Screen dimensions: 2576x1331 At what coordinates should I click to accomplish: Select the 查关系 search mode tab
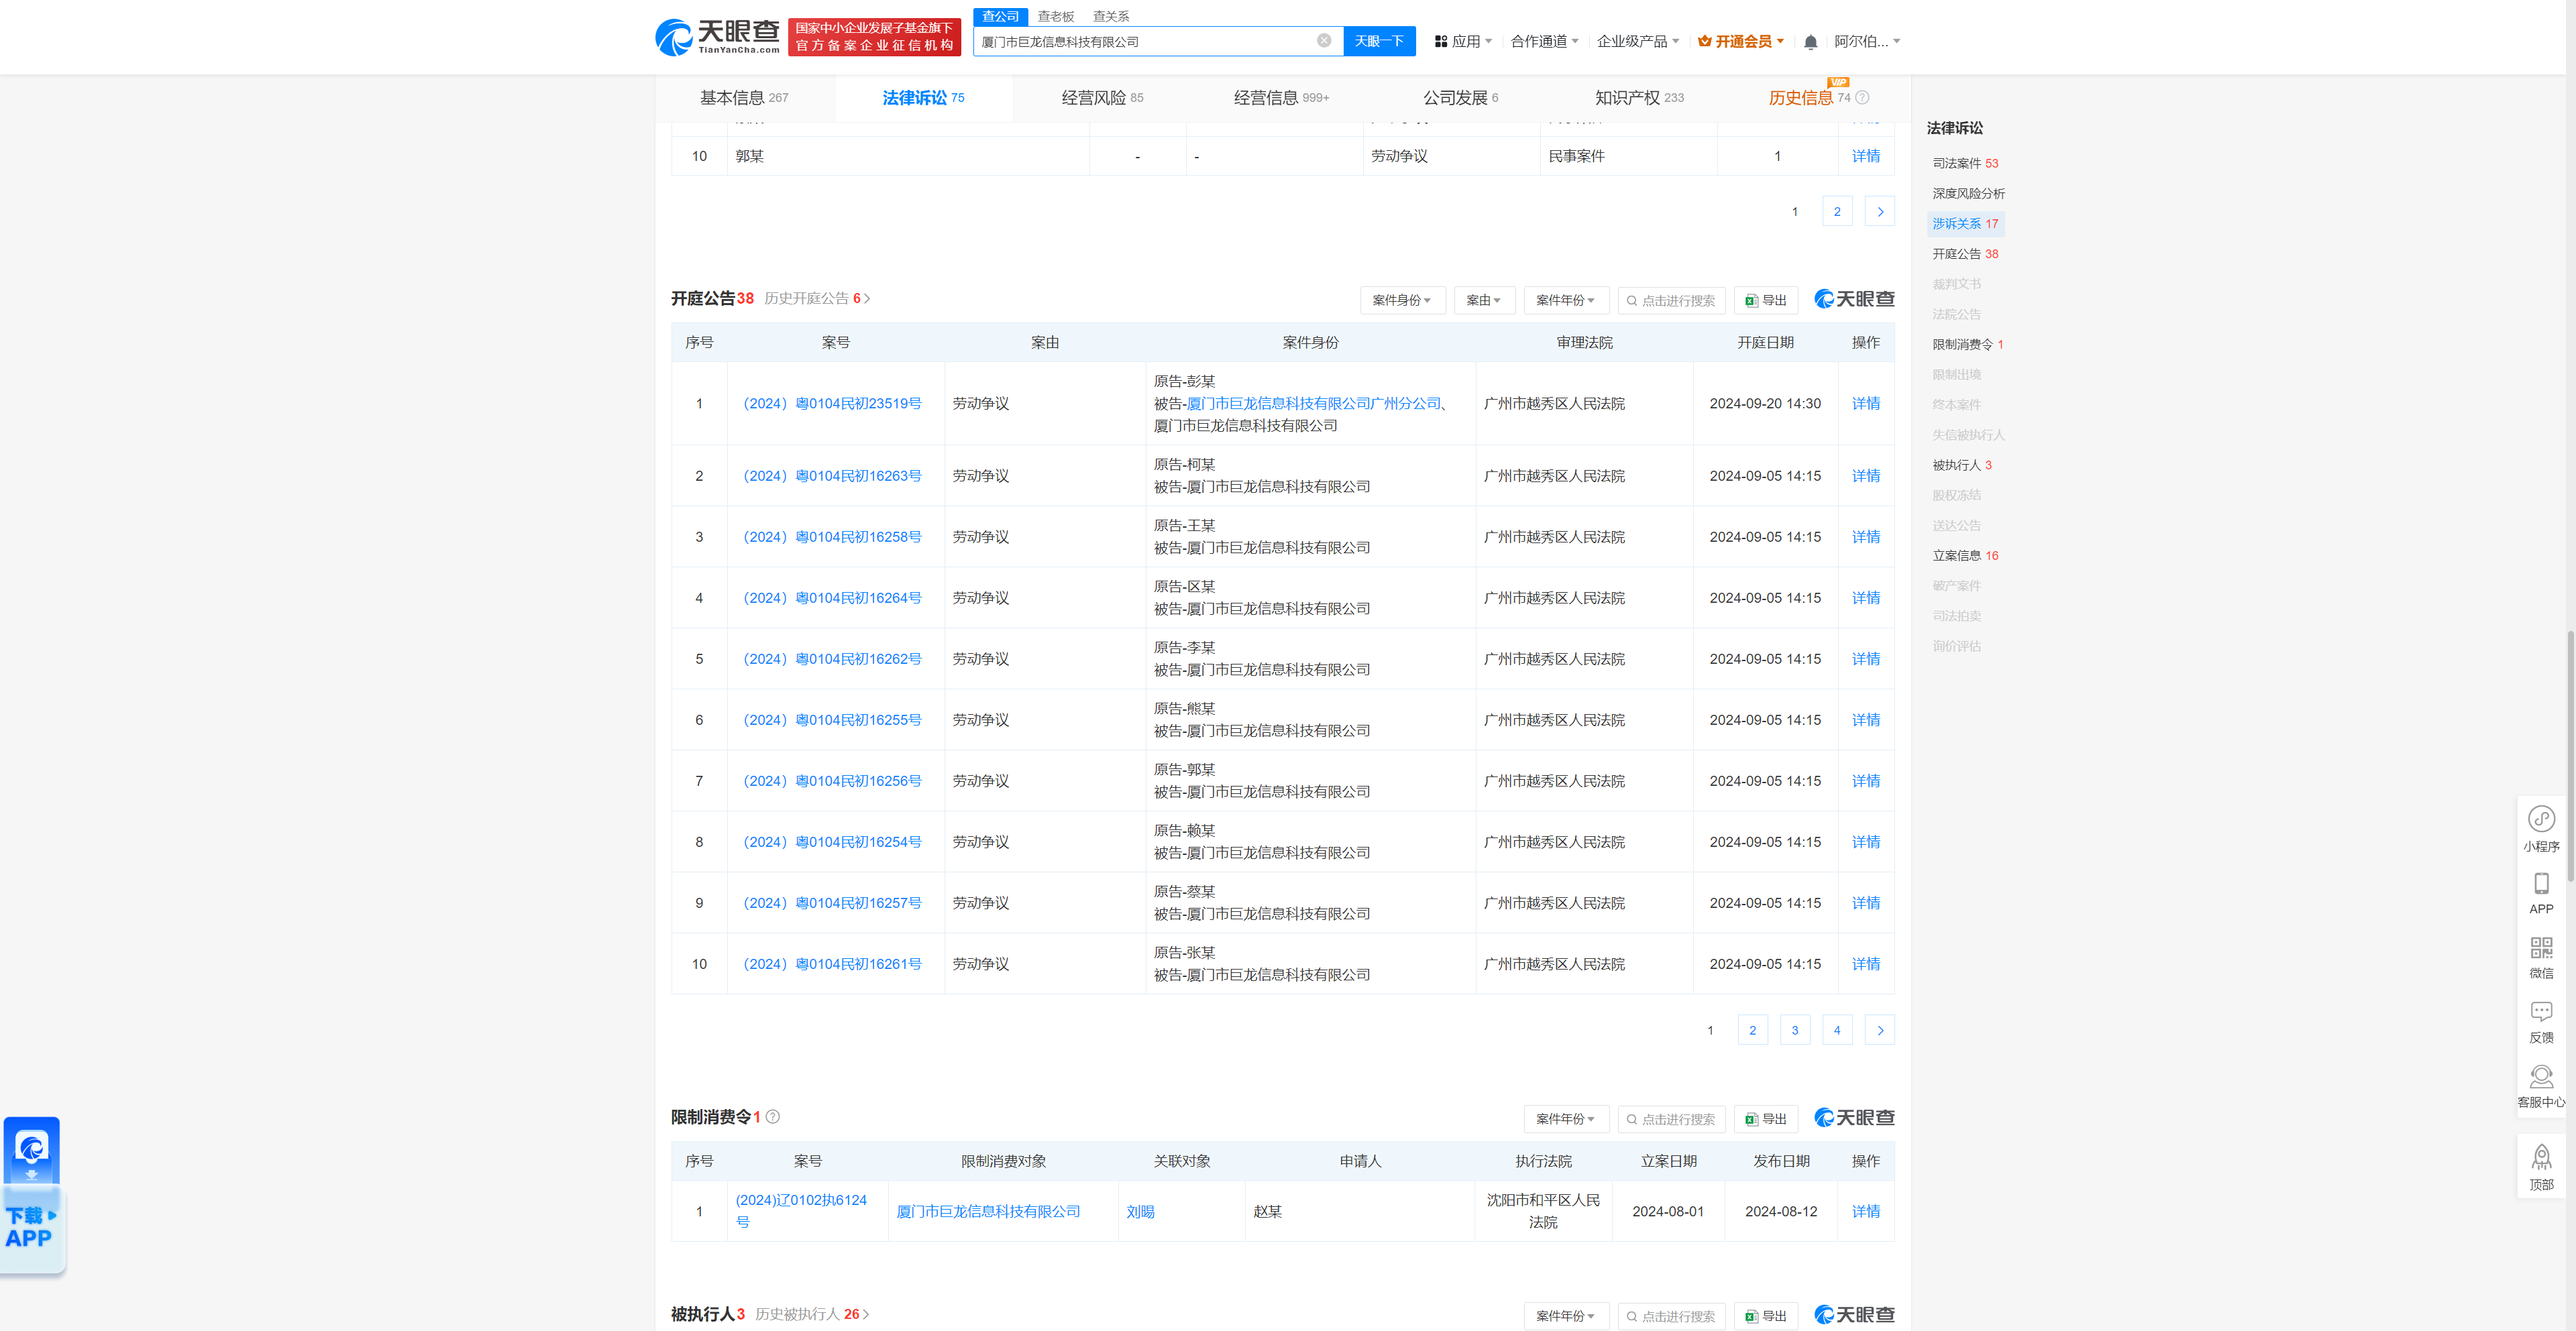[x=1110, y=16]
